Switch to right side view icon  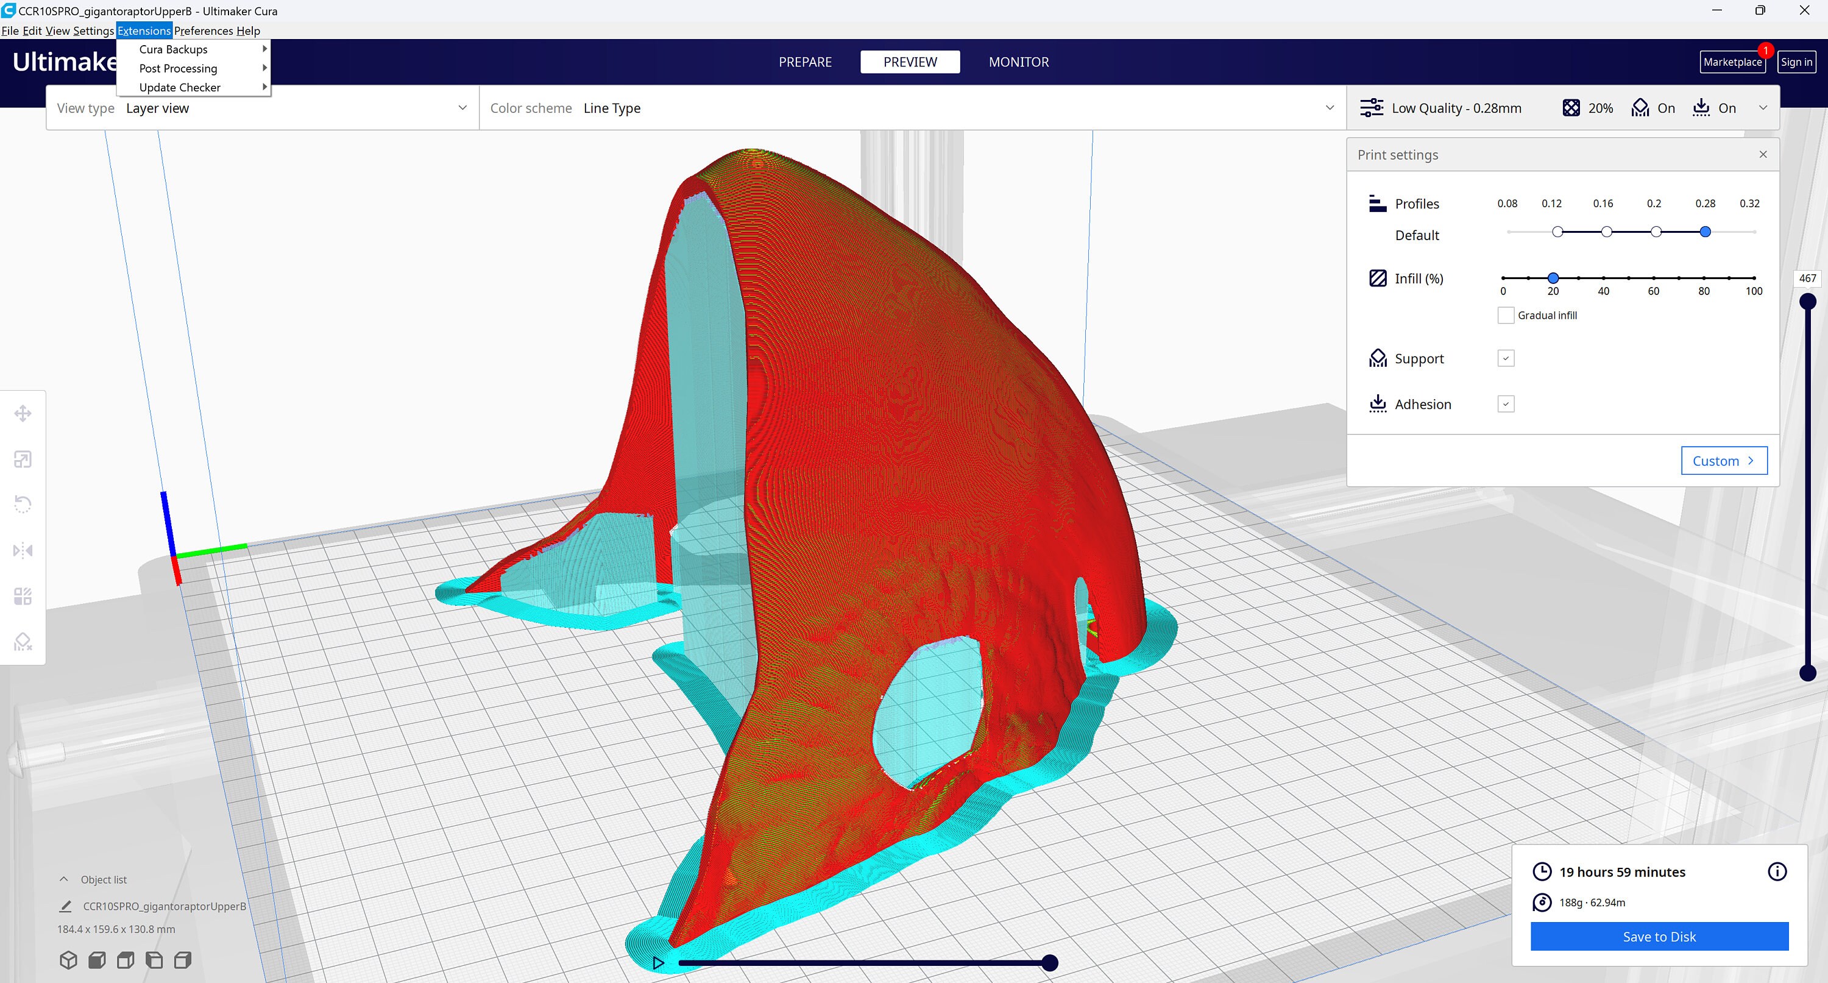pos(182,960)
